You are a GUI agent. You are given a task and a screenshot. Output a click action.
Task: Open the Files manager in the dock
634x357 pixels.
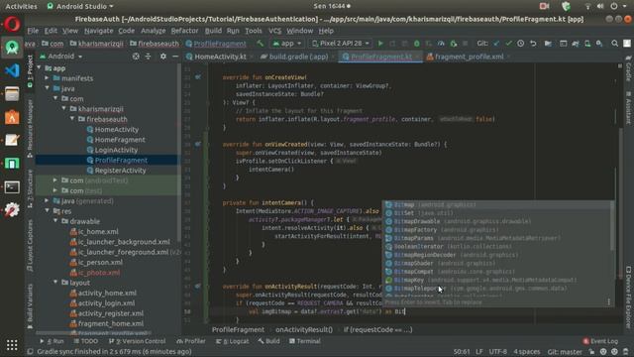[x=12, y=94]
